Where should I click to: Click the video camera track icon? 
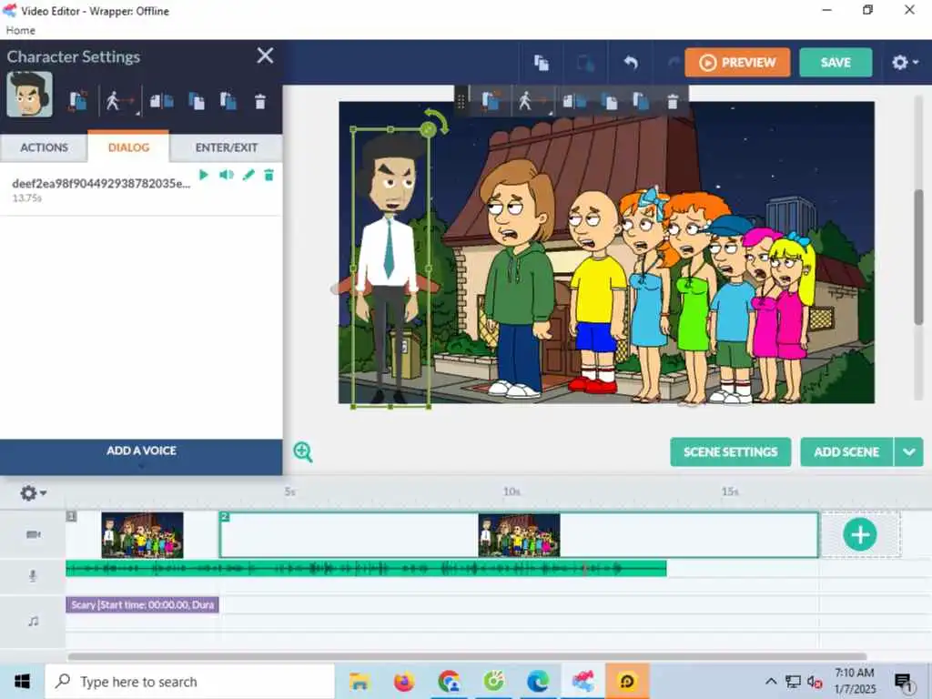pyautogui.click(x=34, y=534)
